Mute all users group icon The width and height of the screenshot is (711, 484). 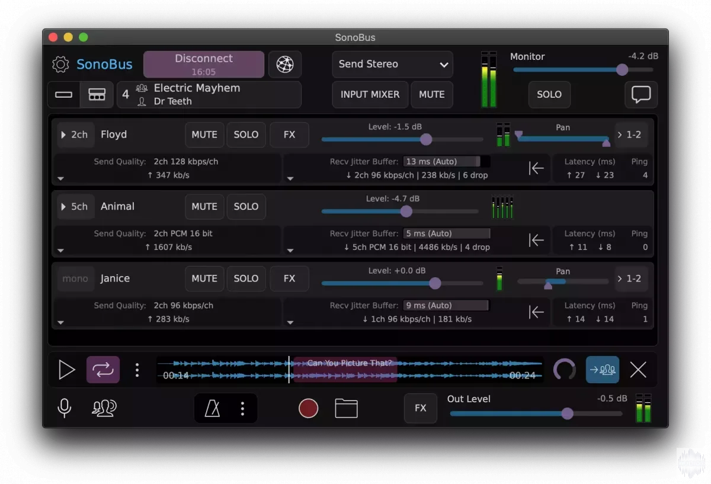(x=104, y=408)
